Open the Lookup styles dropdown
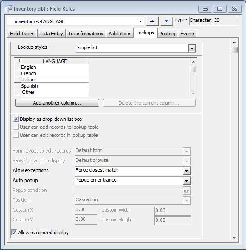Image resolution: width=246 pixels, height=250 pixels. 192,48
